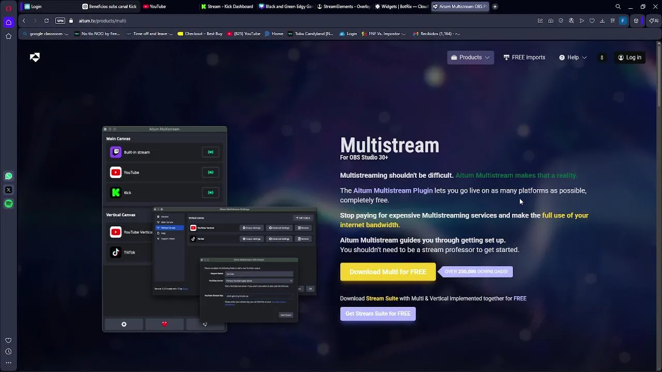This screenshot has height=372, width=662.
Task: Click the Home icon in Opera sidebar
Action: click(8, 22)
